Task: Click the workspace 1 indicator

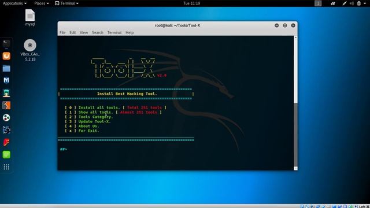Action: click(x=318, y=3)
